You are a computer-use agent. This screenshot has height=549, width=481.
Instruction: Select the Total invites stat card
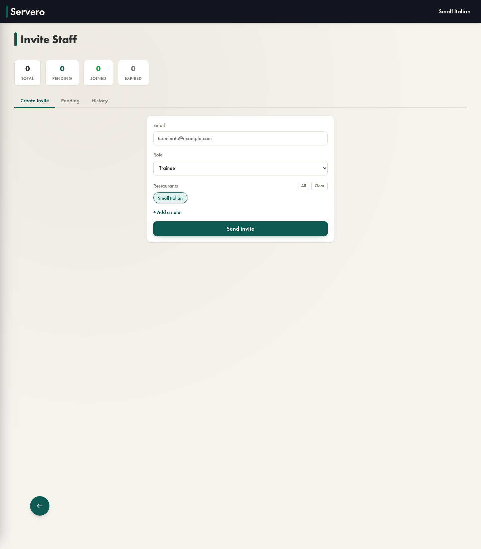(x=27, y=73)
